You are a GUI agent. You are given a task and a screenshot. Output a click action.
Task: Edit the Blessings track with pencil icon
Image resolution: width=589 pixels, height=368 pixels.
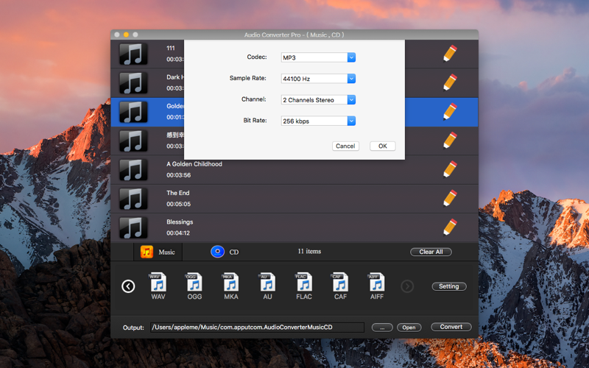pos(450,227)
